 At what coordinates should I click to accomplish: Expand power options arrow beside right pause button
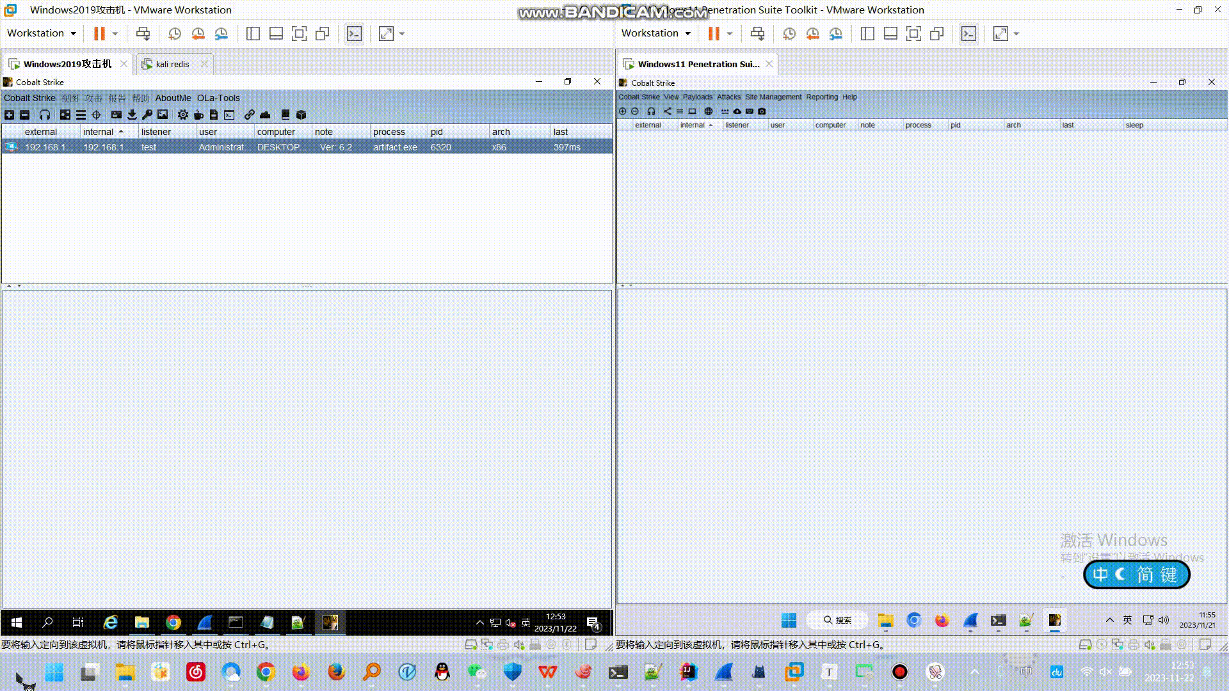click(730, 33)
